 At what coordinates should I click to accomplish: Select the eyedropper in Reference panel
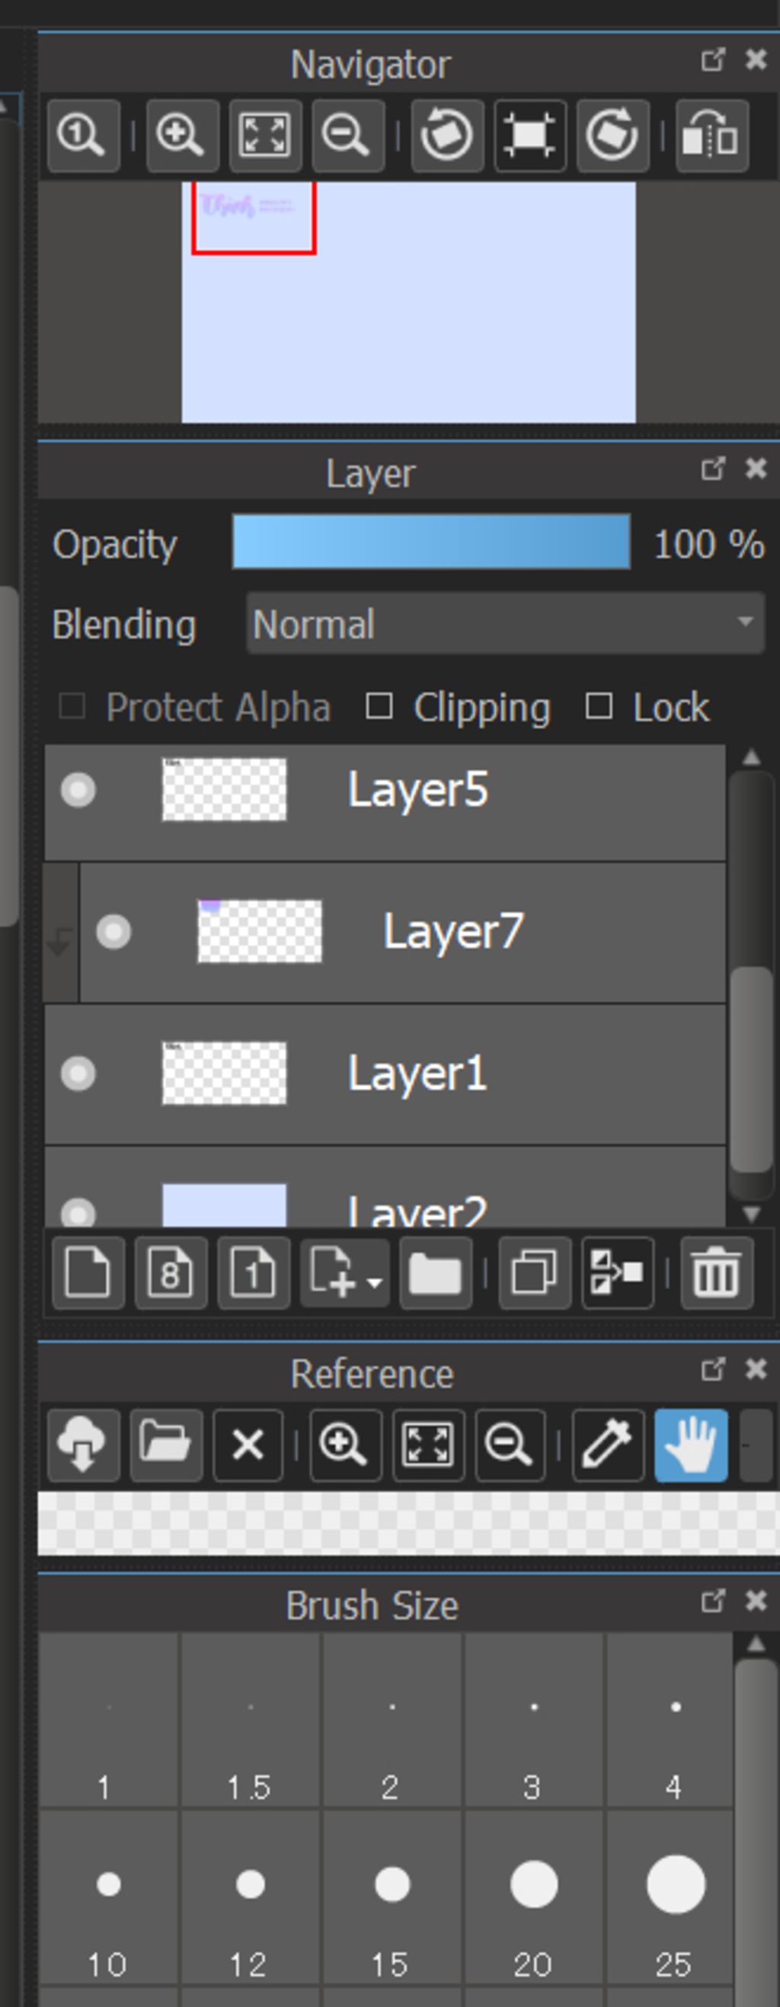pos(608,1445)
